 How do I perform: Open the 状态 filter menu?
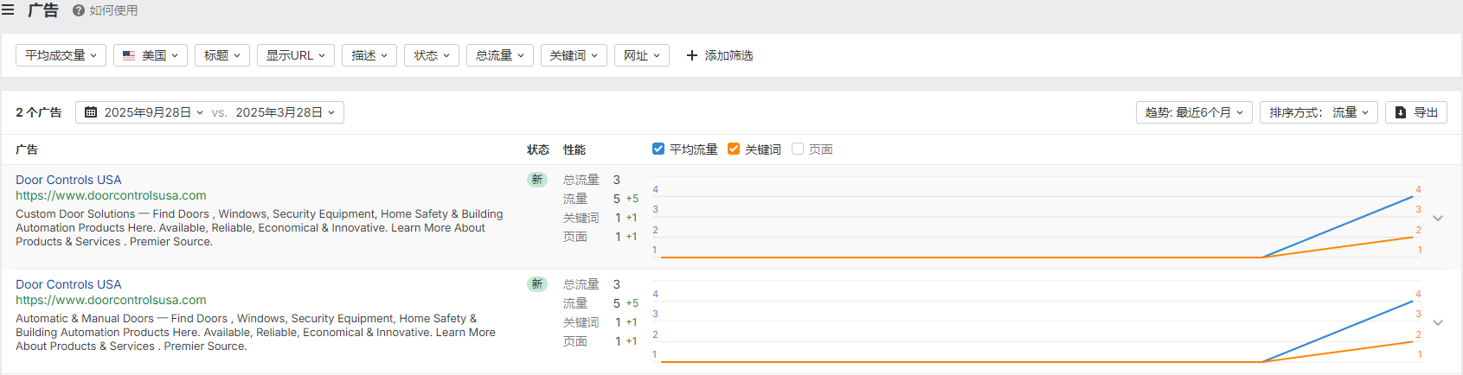tap(432, 55)
